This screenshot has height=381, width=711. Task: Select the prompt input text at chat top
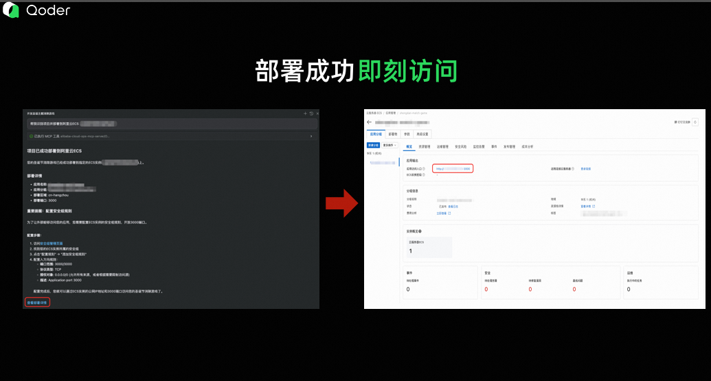tap(54, 124)
